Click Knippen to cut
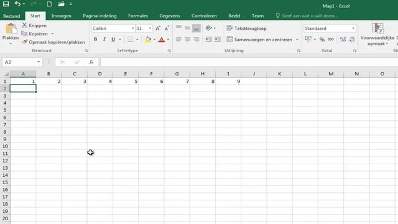This screenshot has height=224, width=398. [34, 26]
